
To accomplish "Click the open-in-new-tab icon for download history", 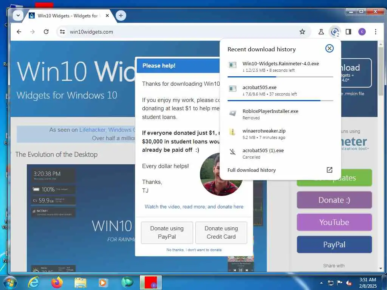I will coord(329,170).
